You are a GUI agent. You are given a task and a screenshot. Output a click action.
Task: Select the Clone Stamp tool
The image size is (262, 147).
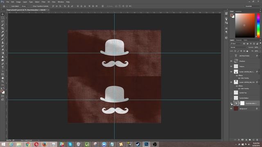(2, 42)
